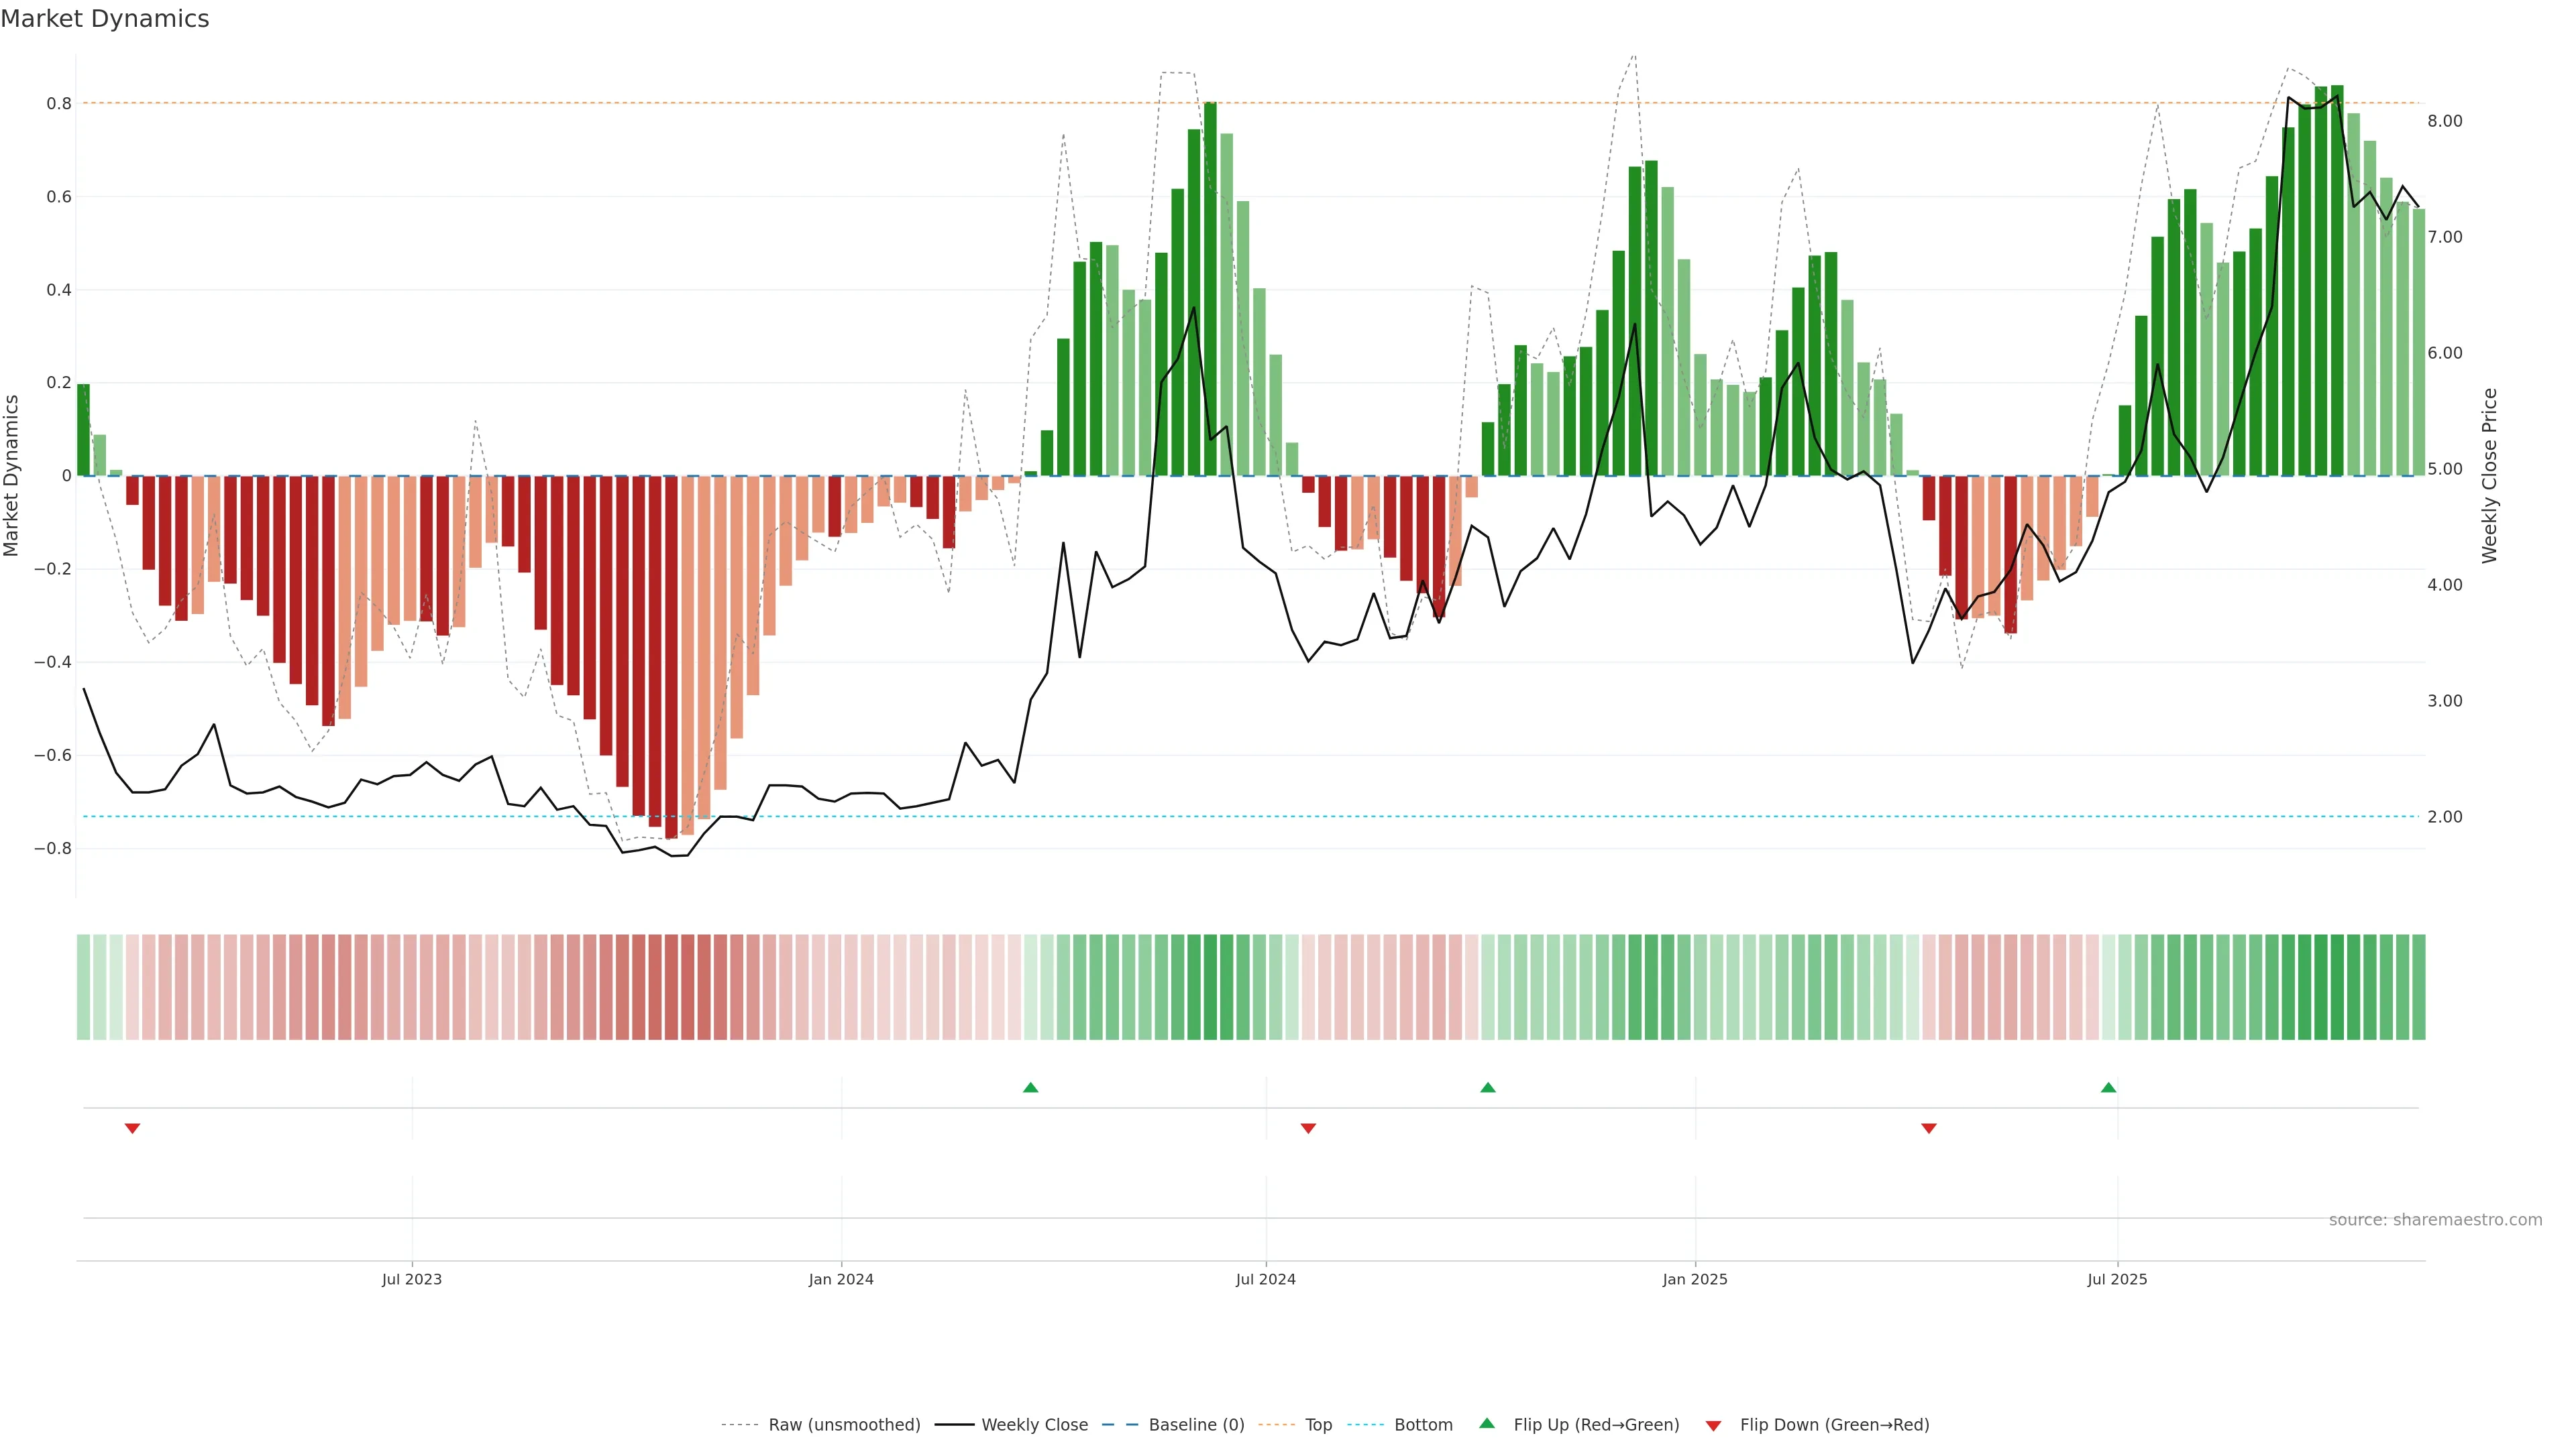This screenshot has height=1448, width=2576.
Task: Click the red flip-down marker in 2025
Action: [1929, 1128]
